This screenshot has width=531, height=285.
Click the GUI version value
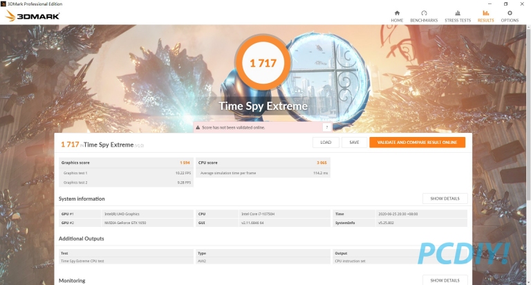(252, 223)
